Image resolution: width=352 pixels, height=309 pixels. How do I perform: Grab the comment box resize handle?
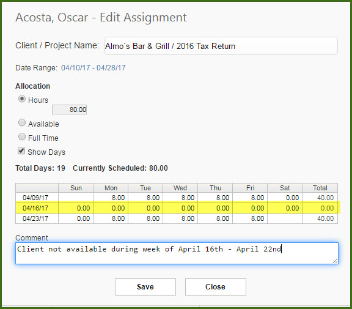(335, 261)
